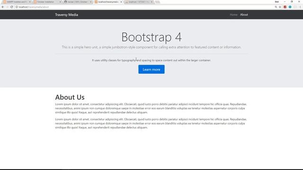Click the user profile name button
The image size is (303, 170).
pos(276,2)
